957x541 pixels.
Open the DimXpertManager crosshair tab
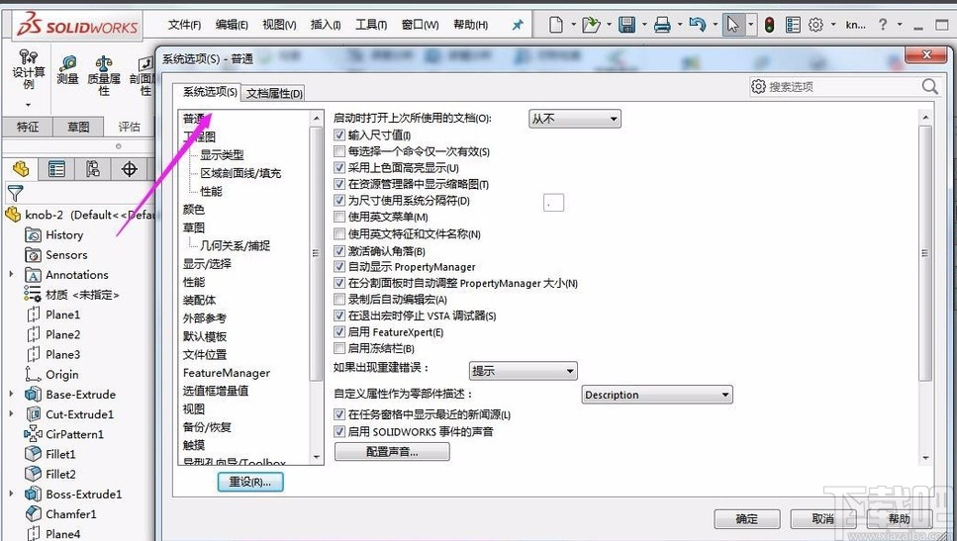click(130, 169)
